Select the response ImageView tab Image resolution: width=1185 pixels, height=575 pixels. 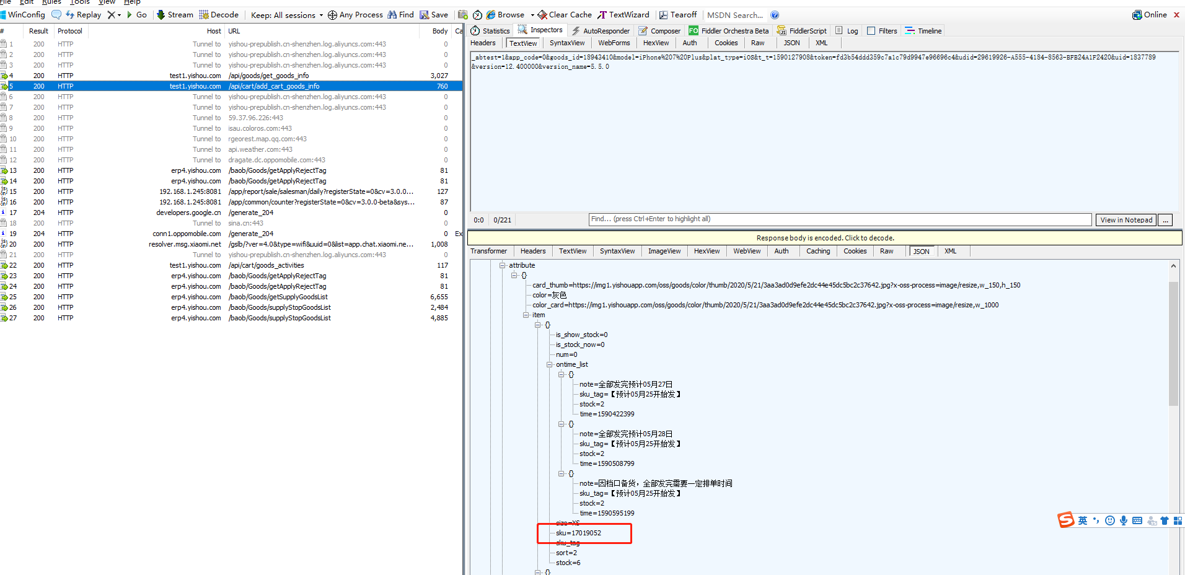tap(664, 251)
